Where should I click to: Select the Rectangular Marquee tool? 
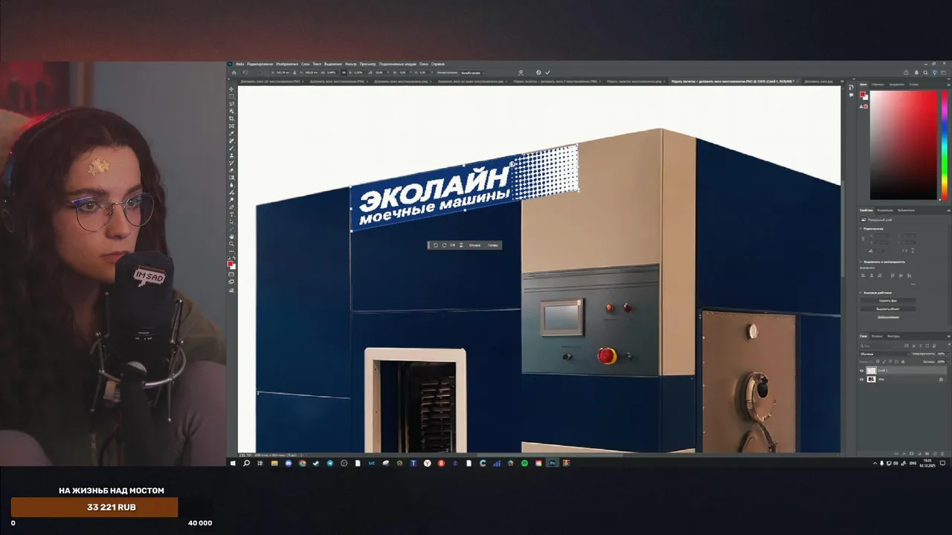pyautogui.click(x=231, y=97)
